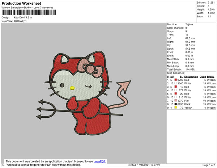Select the 'Color changes:' label

tap(175, 28)
